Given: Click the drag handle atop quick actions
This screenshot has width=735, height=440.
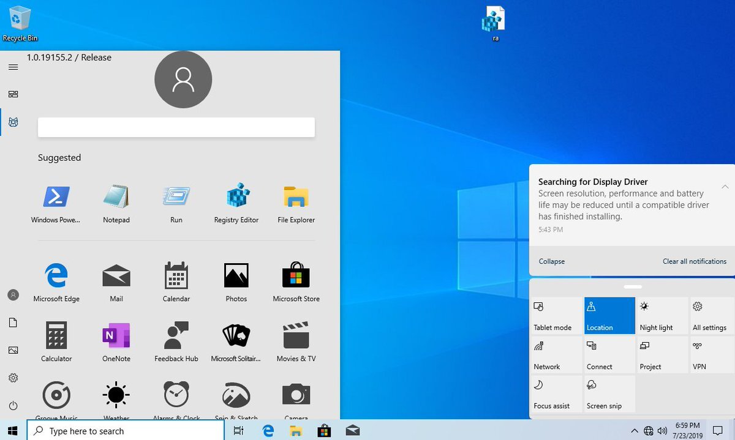Looking at the screenshot, I should 633,286.
